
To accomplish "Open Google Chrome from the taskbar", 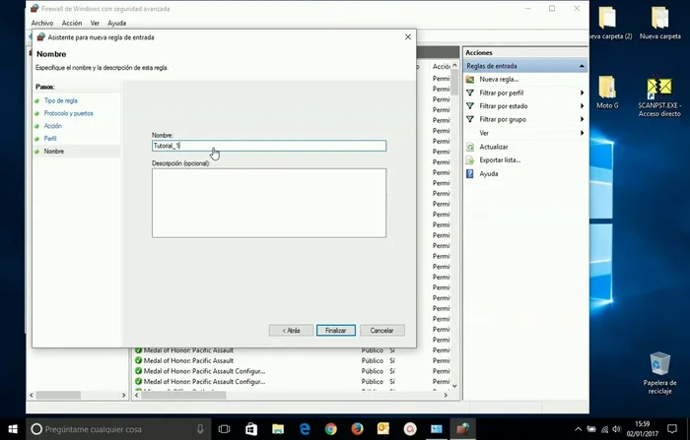I will click(x=330, y=429).
